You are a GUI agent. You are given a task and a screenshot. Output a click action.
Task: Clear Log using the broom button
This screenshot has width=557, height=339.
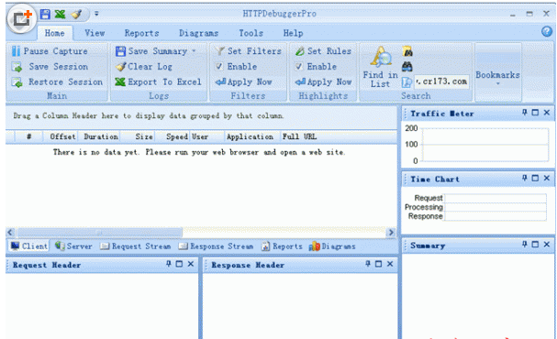[x=144, y=67]
